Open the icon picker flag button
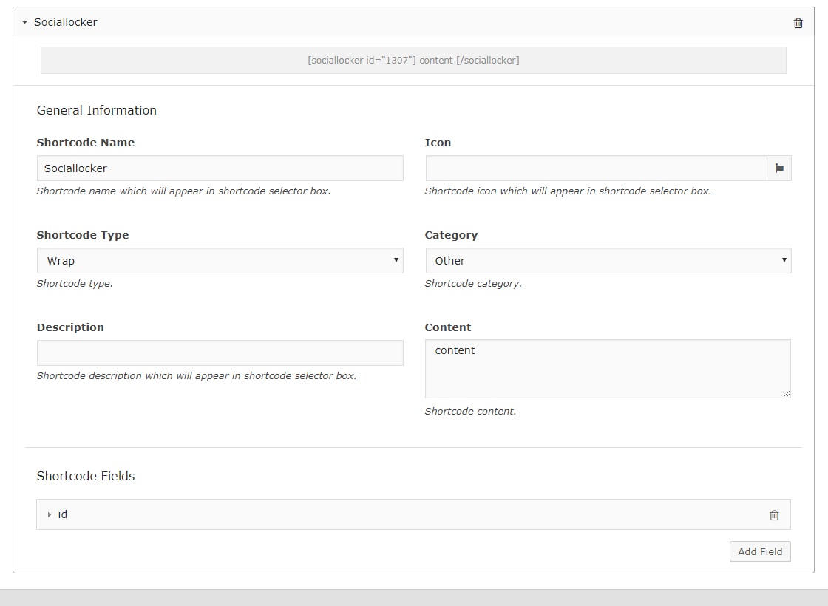The height and width of the screenshot is (606, 828). 779,168
